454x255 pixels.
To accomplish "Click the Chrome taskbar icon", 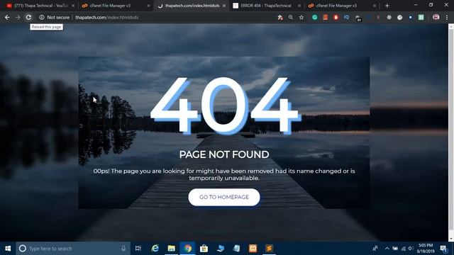I will pyautogui.click(x=187, y=249).
